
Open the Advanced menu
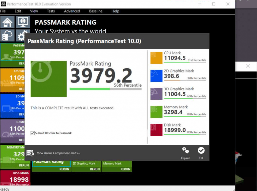pos(72,11)
